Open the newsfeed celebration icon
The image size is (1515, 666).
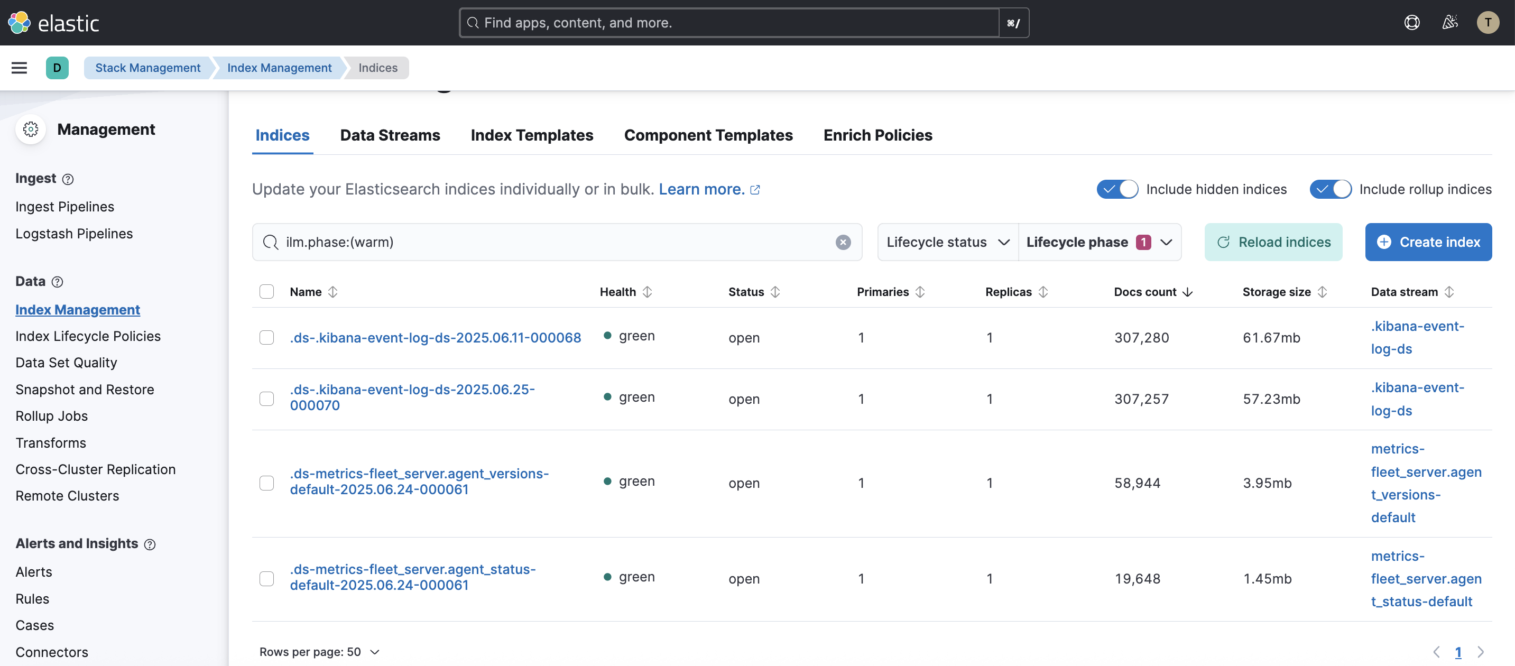pos(1450,22)
